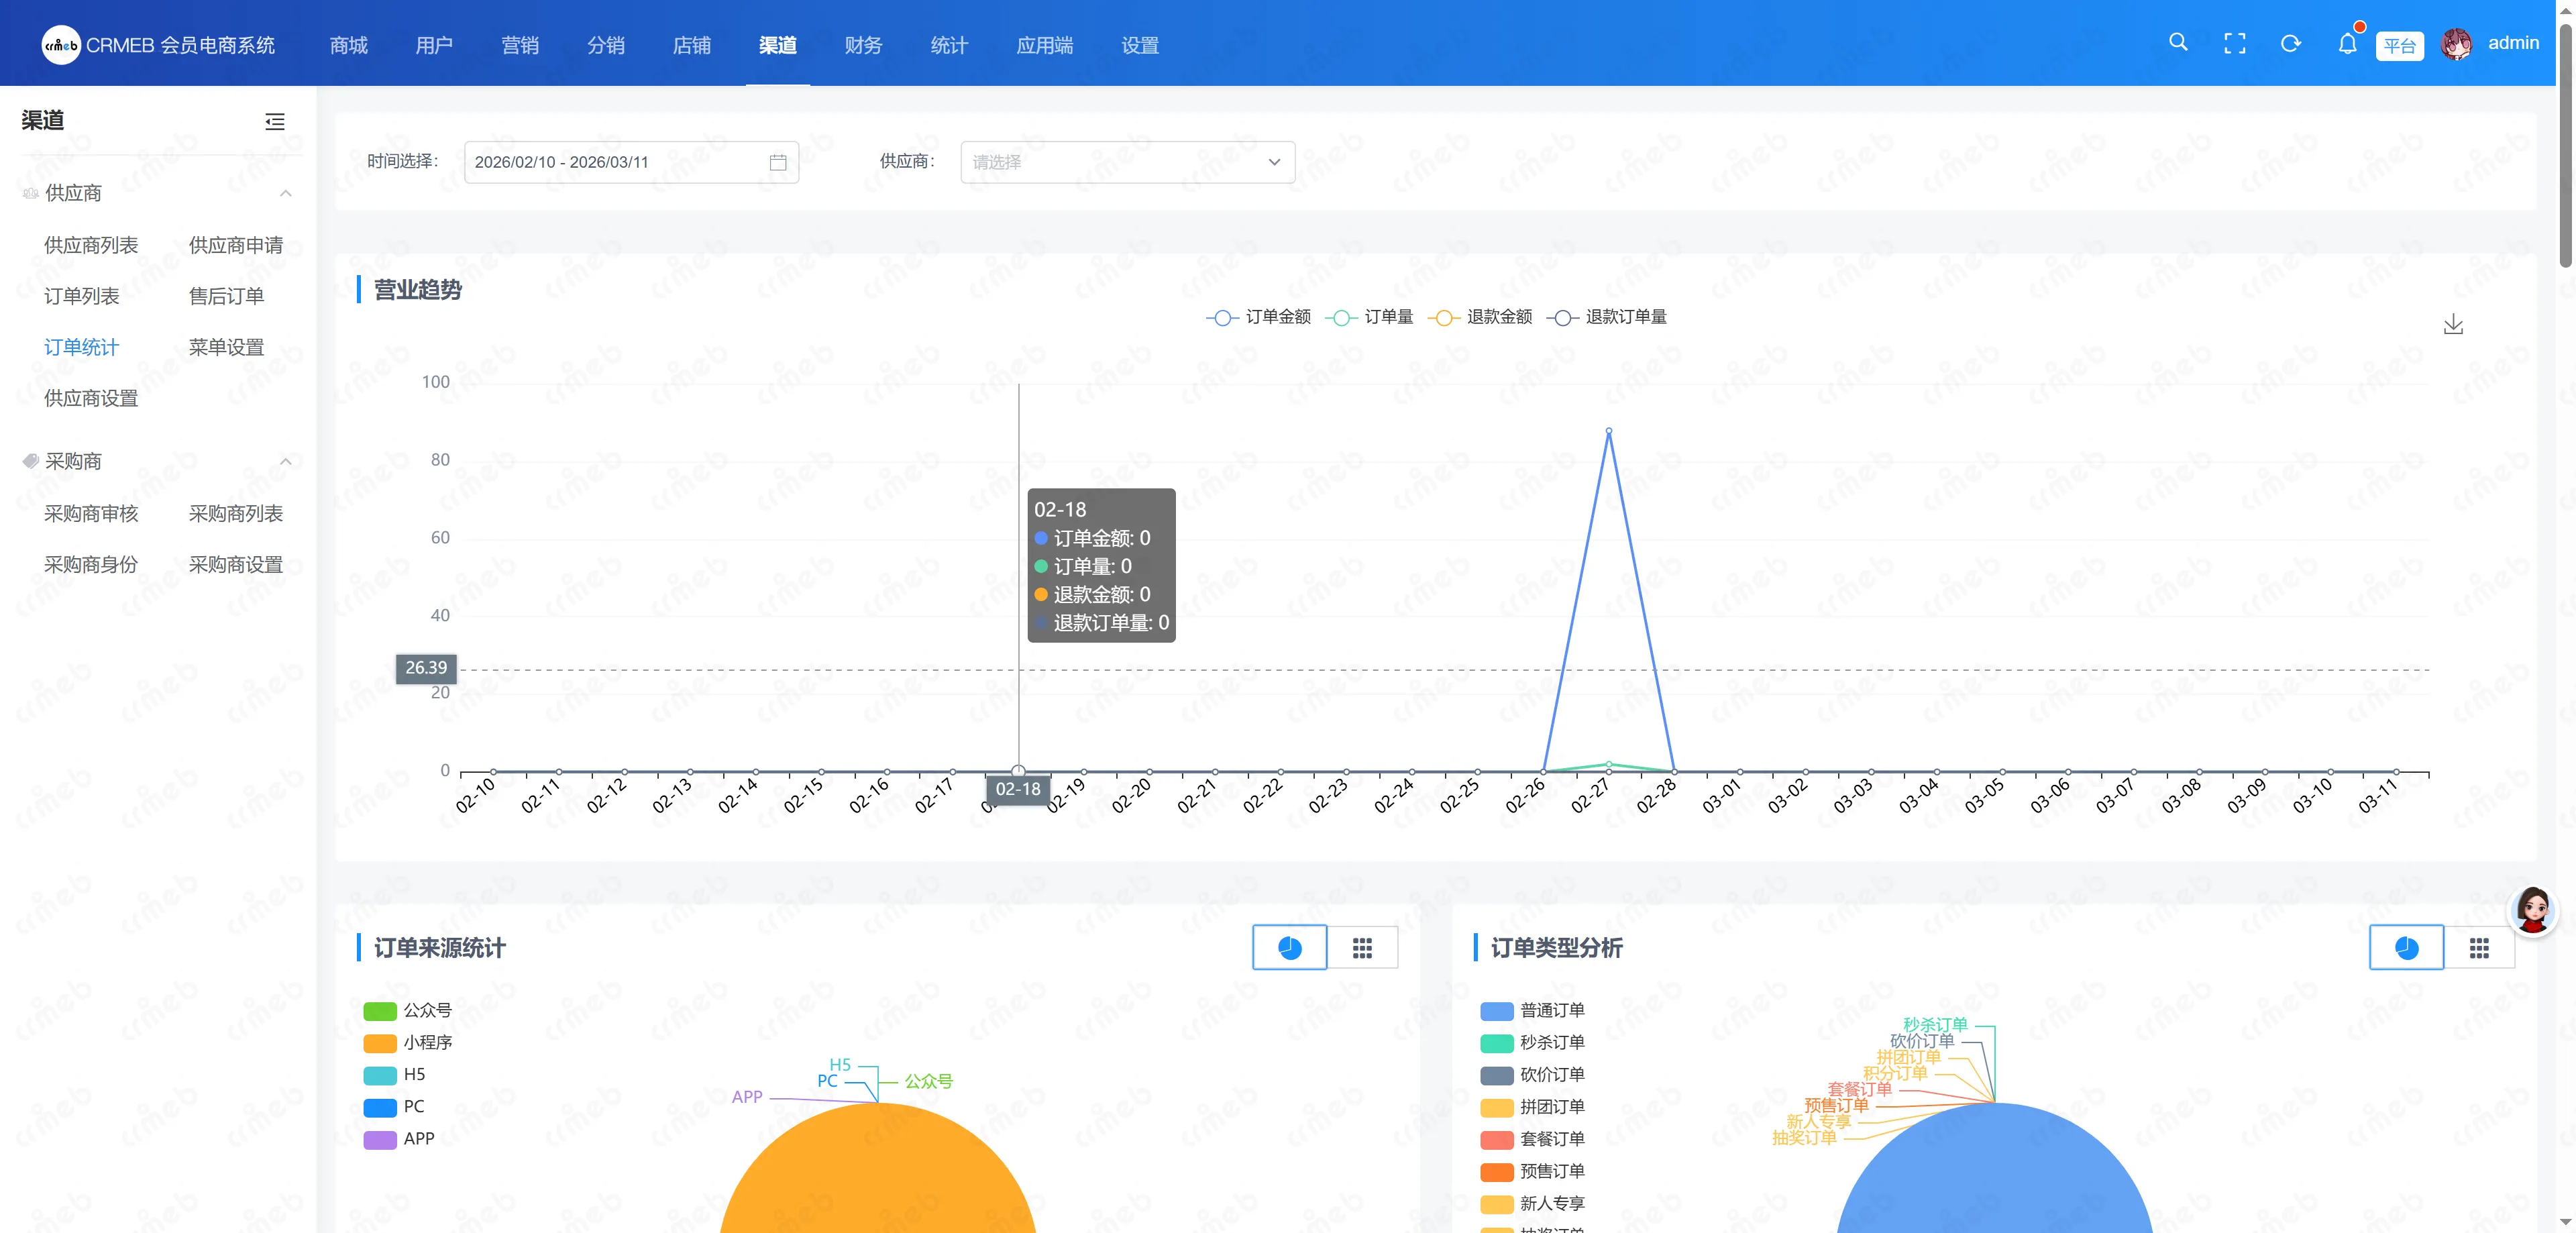Collapse the sidebar menu icon
Image resolution: width=2576 pixels, height=1233 pixels.
point(275,122)
